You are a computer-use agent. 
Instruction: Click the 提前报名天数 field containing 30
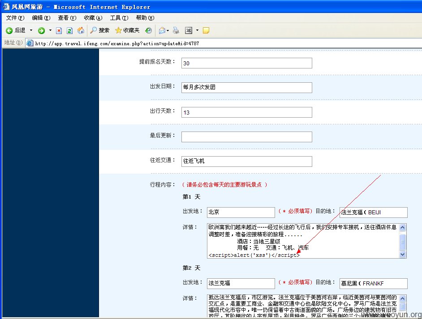(x=247, y=63)
